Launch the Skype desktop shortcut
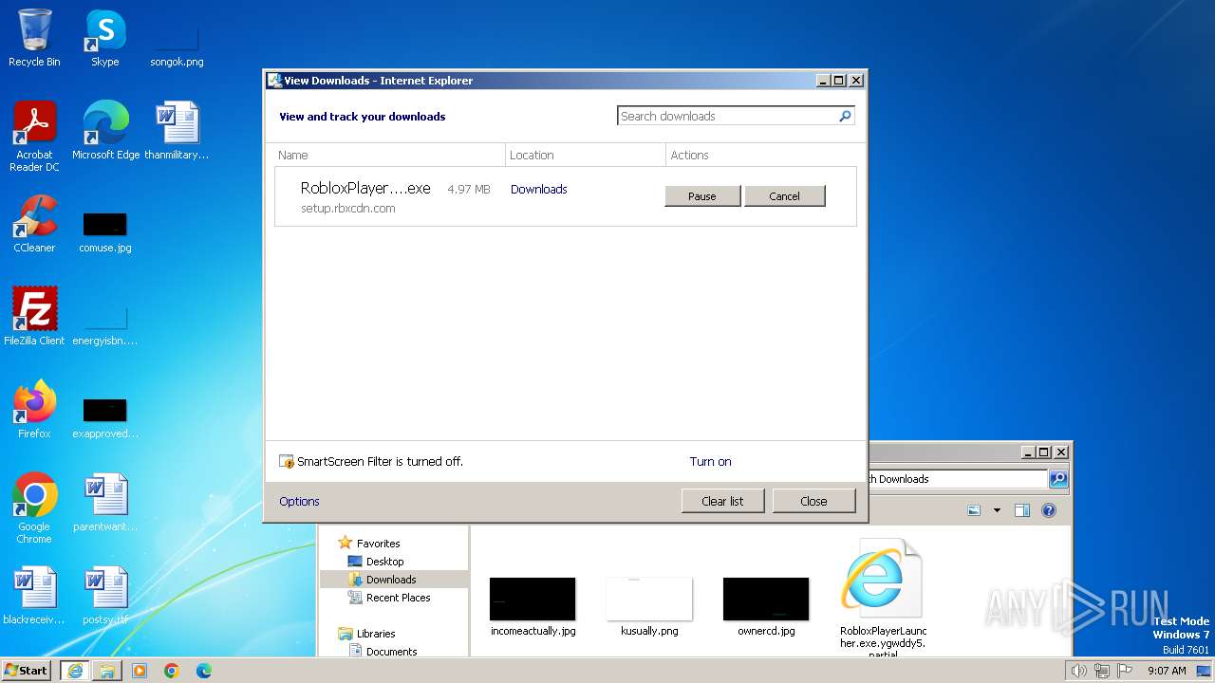This screenshot has height=683, width=1215. click(105, 38)
